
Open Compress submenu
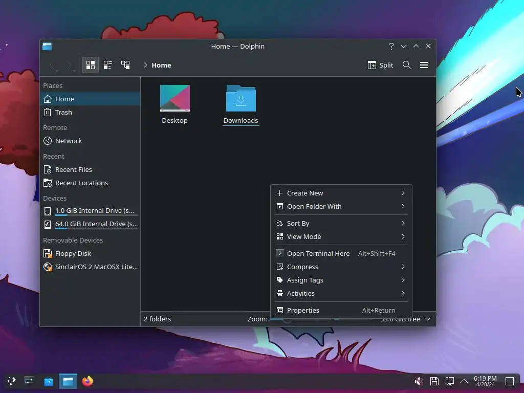[x=341, y=267]
